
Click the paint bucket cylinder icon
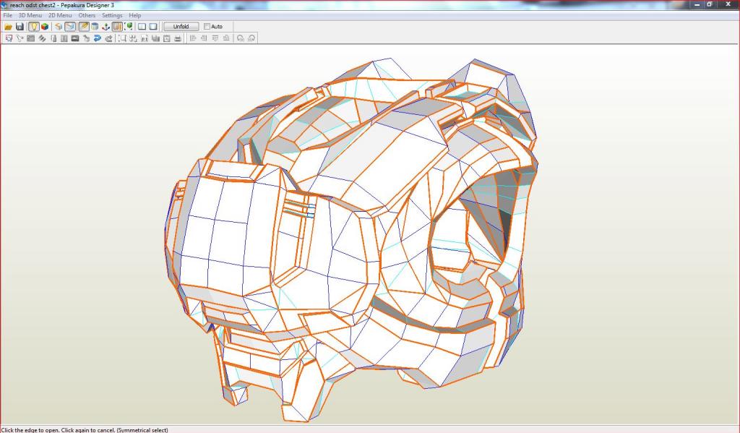pos(95,27)
